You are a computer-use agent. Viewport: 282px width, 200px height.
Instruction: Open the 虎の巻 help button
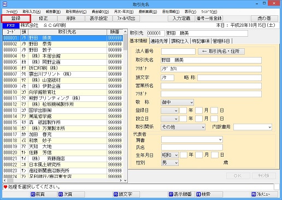click(x=265, y=19)
